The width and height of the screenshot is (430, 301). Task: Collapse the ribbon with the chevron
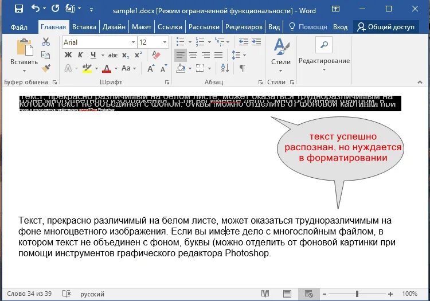420,82
